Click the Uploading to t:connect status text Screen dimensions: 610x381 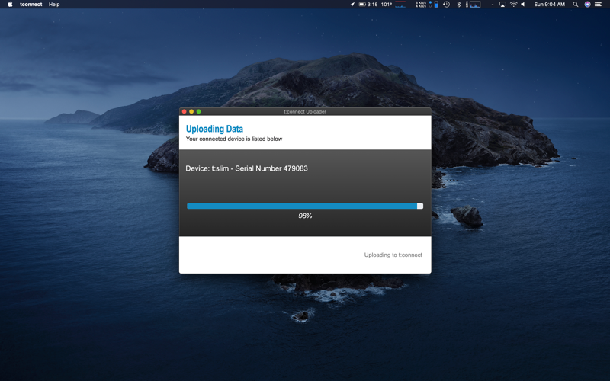tap(393, 255)
